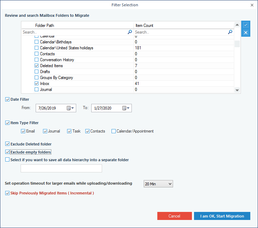Toggle the Exclude empty folders checkbox
The width and height of the screenshot is (258, 228).
click(x=7, y=152)
